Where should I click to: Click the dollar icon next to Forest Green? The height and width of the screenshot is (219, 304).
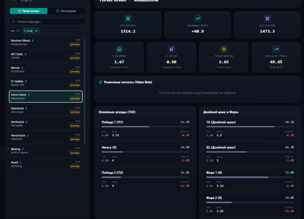29,95
